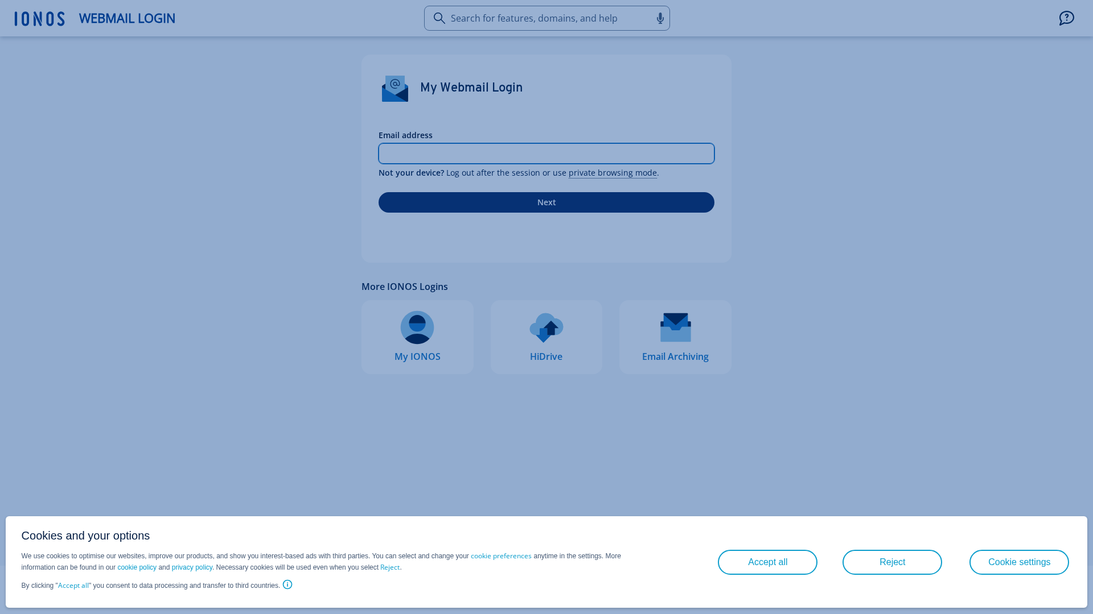
Task: Click the "Email address" label
Action: (405, 135)
